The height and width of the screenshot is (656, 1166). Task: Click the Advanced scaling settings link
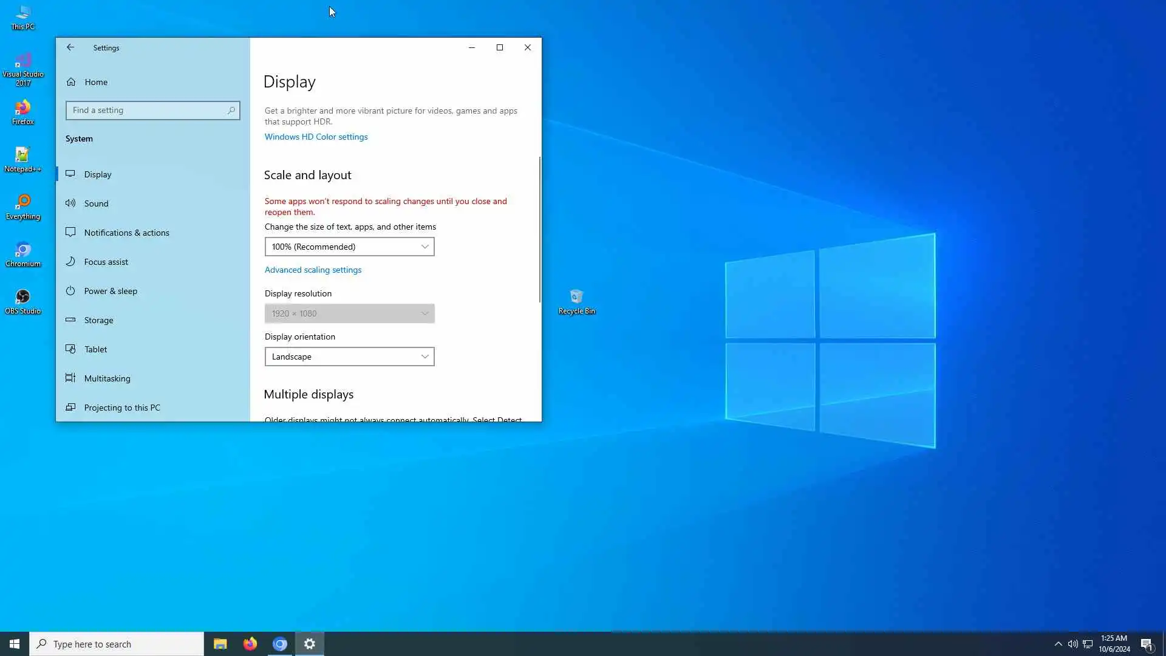click(x=313, y=270)
